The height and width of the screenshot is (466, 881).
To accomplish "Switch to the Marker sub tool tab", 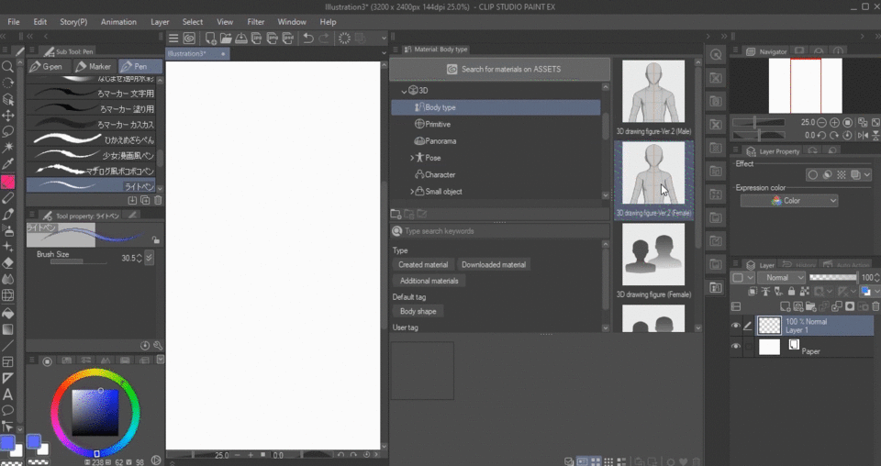I will click(x=95, y=67).
